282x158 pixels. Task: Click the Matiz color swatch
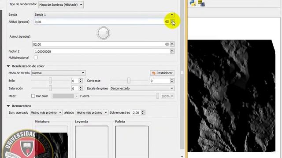coord(63,96)
